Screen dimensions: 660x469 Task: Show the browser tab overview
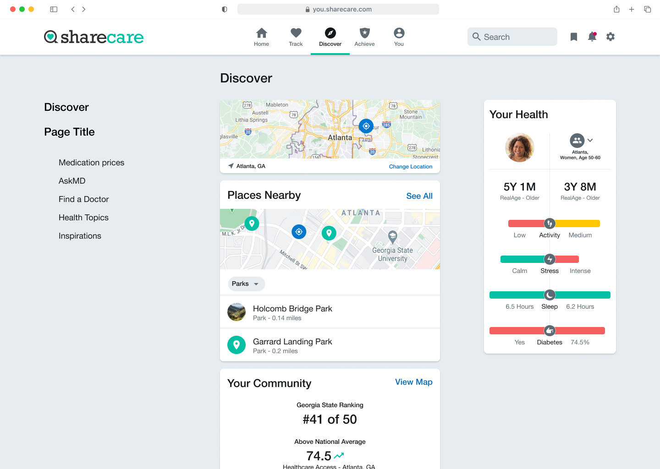pyautogui.click(x=648, y=9)
